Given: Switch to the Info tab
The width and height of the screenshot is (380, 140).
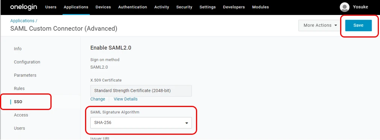Looking at the screenshot, I should pyautogui.click(x=18, y=49).
